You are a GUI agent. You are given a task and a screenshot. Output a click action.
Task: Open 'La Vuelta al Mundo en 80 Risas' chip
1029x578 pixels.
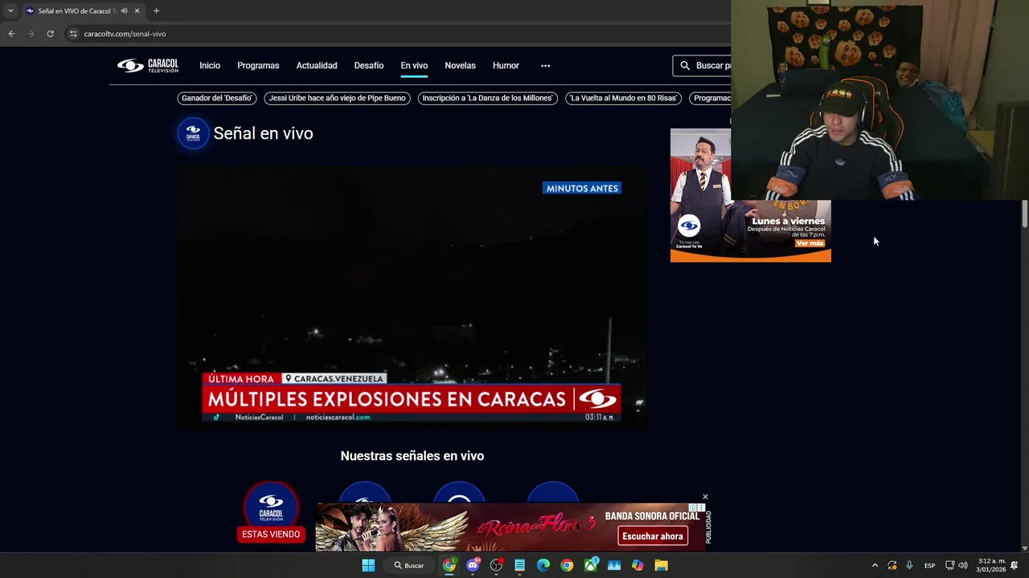pos(623,98)
